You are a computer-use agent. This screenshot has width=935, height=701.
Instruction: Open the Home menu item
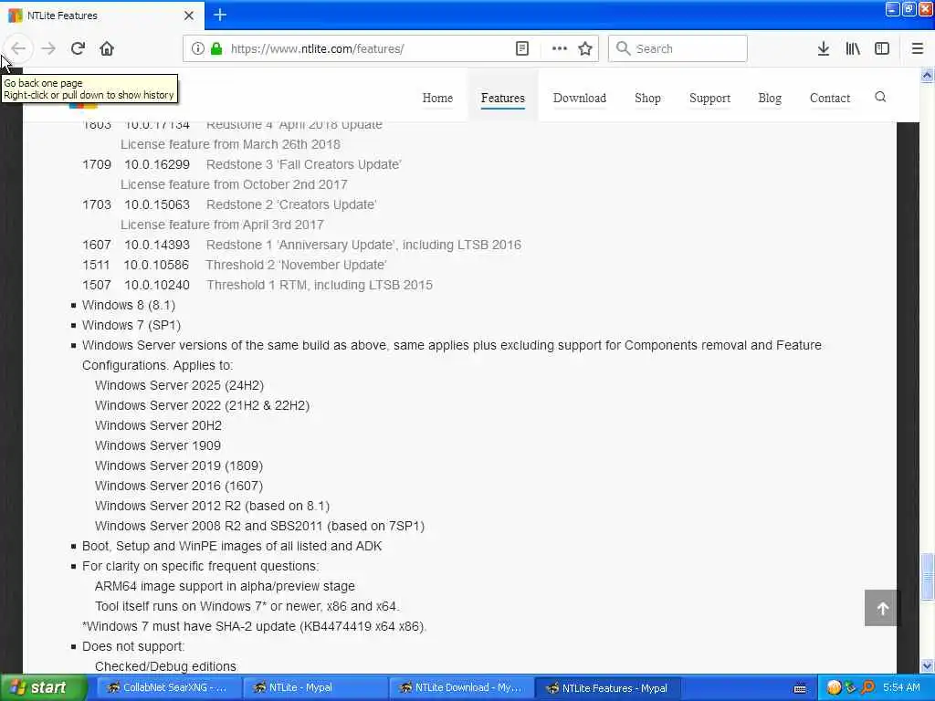[437, 98]
